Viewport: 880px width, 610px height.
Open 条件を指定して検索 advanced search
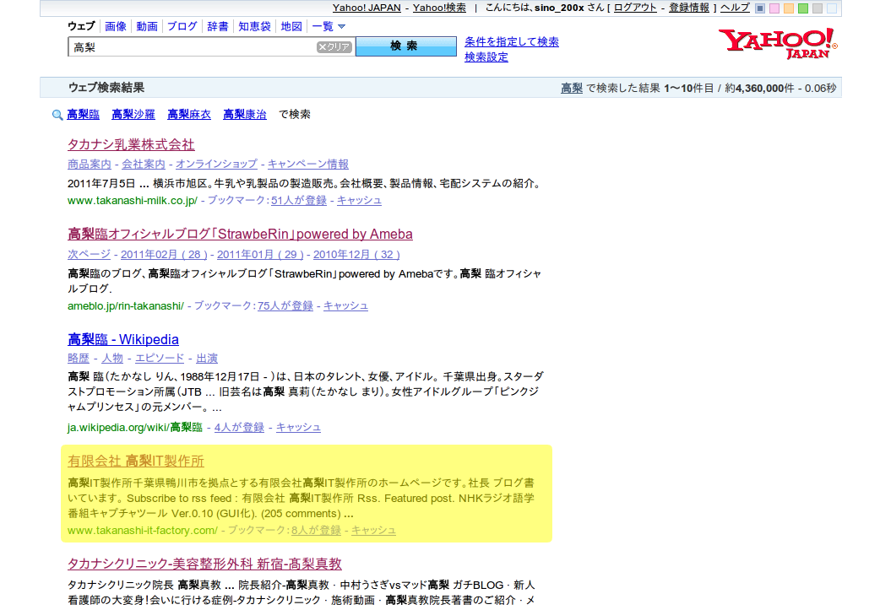click(x=512, y=42)
